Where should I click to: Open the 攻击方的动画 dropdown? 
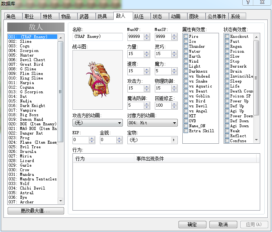pos(98,123)
